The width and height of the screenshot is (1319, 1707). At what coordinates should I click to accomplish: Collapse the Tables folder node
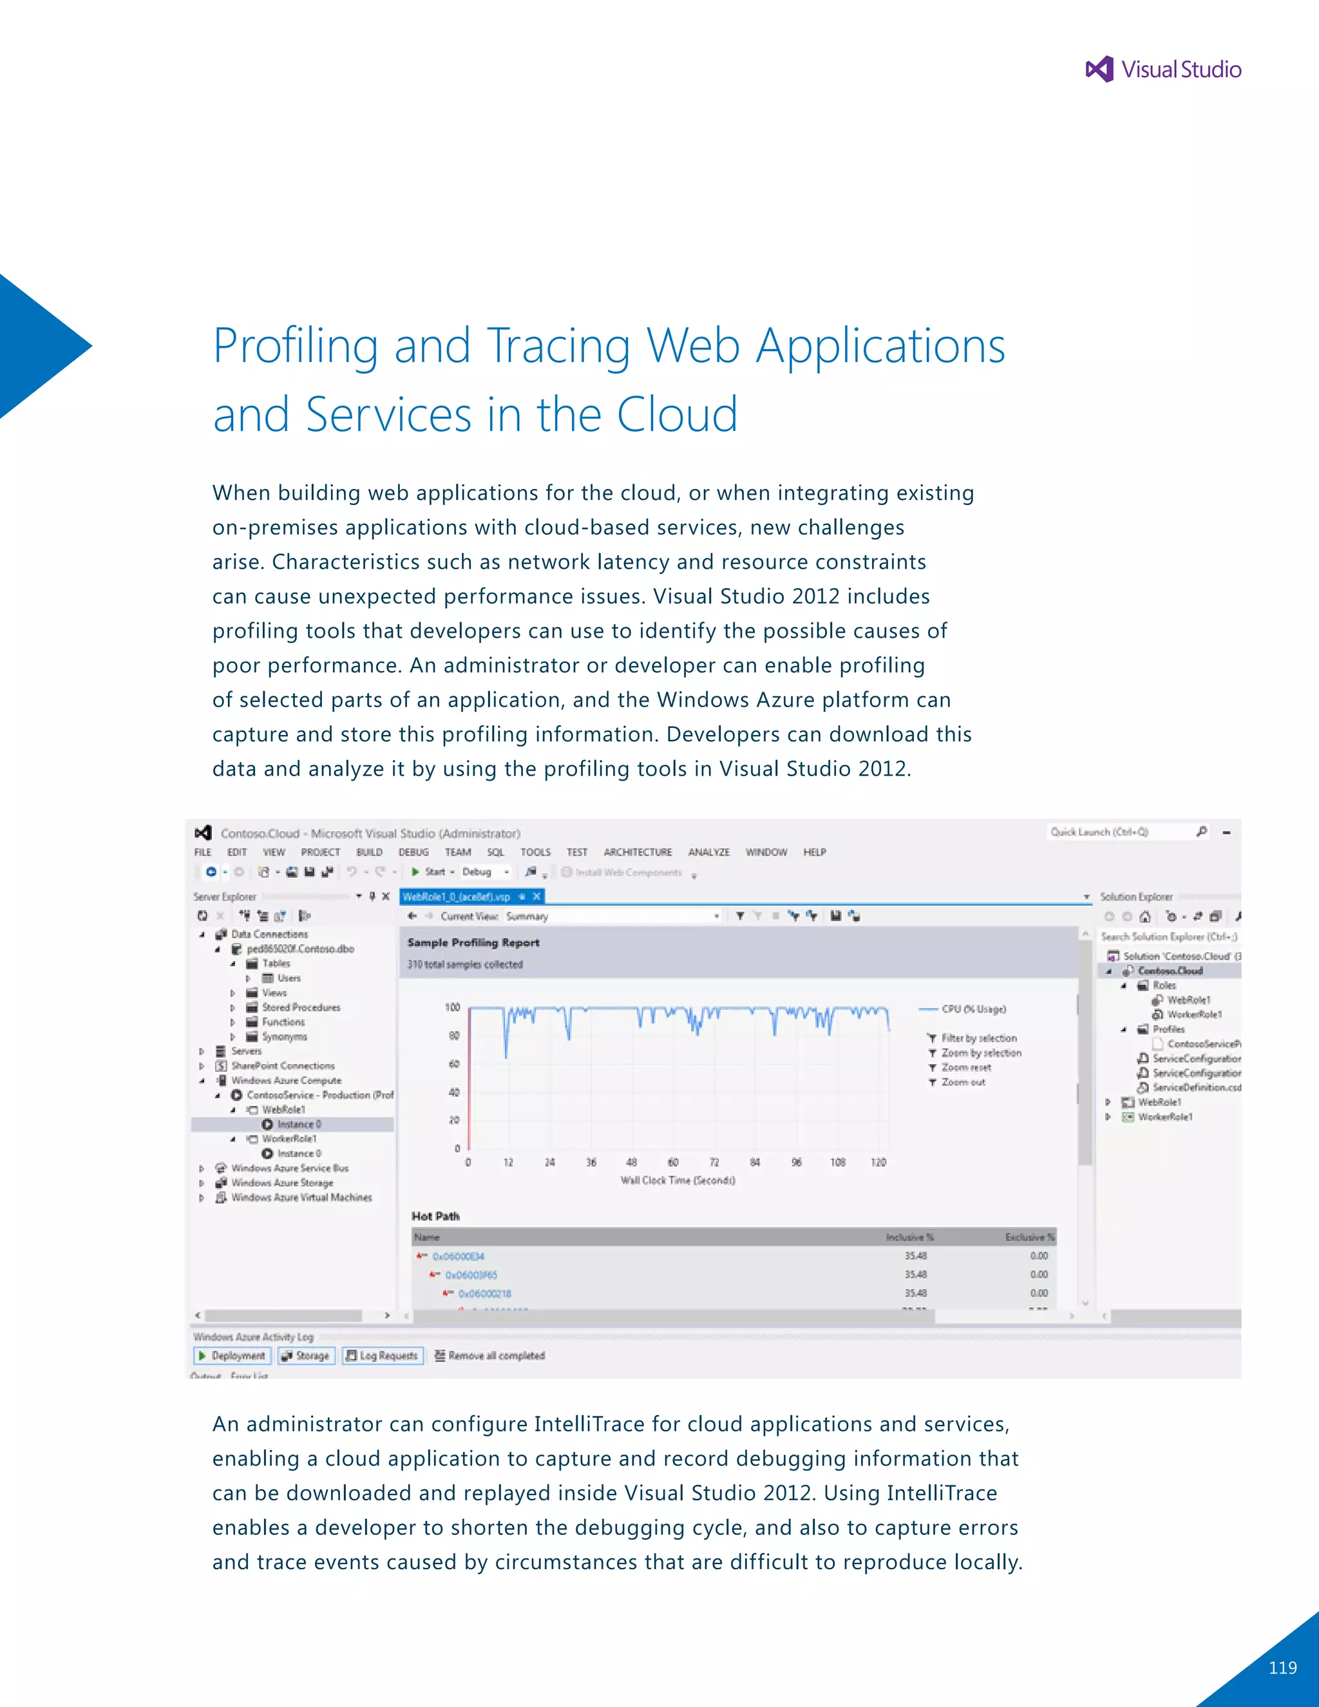[233, 964]
